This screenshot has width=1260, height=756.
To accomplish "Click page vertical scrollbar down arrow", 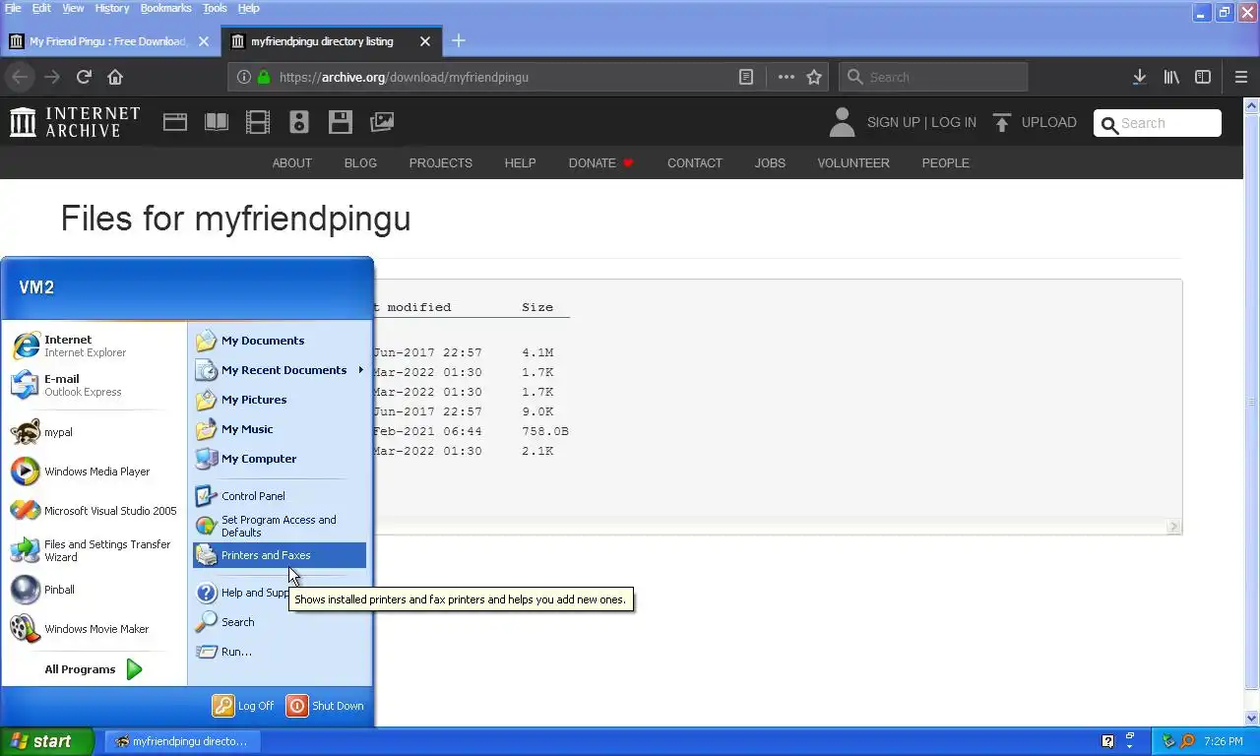I will 1252,718.
